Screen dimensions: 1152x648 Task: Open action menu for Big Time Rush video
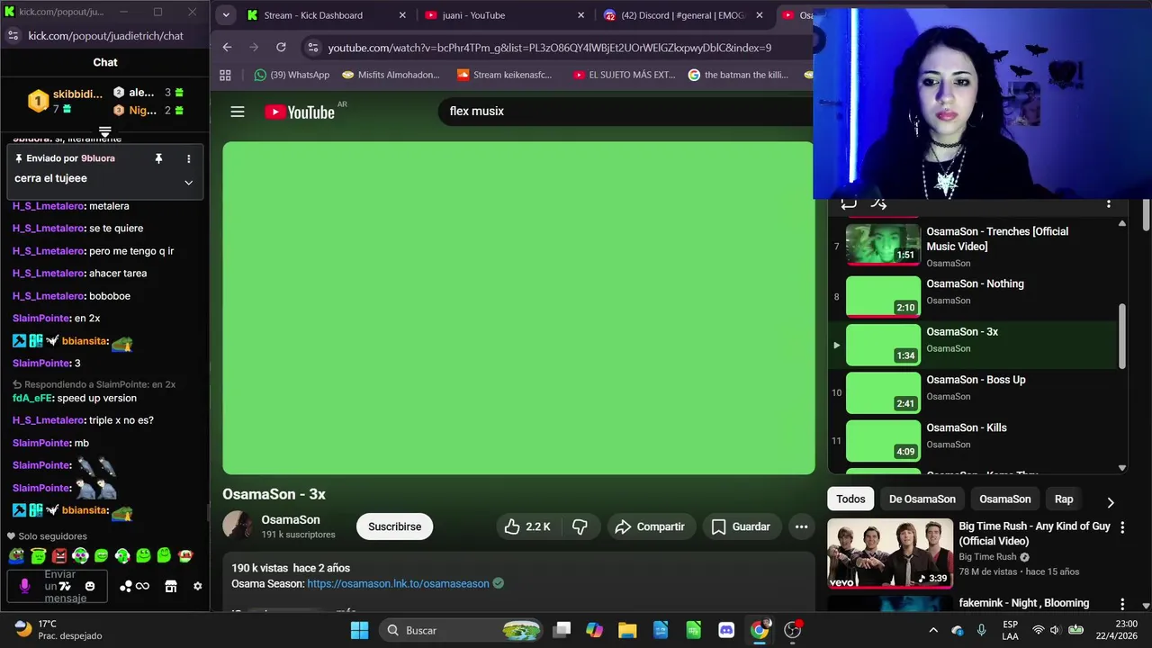1122,527
